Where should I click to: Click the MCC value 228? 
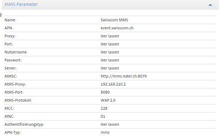pos(104,108)
